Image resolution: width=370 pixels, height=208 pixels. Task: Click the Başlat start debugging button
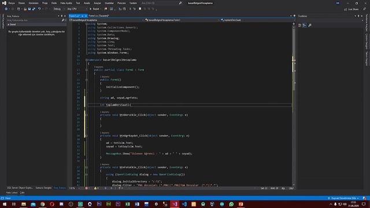coord(95,9)
